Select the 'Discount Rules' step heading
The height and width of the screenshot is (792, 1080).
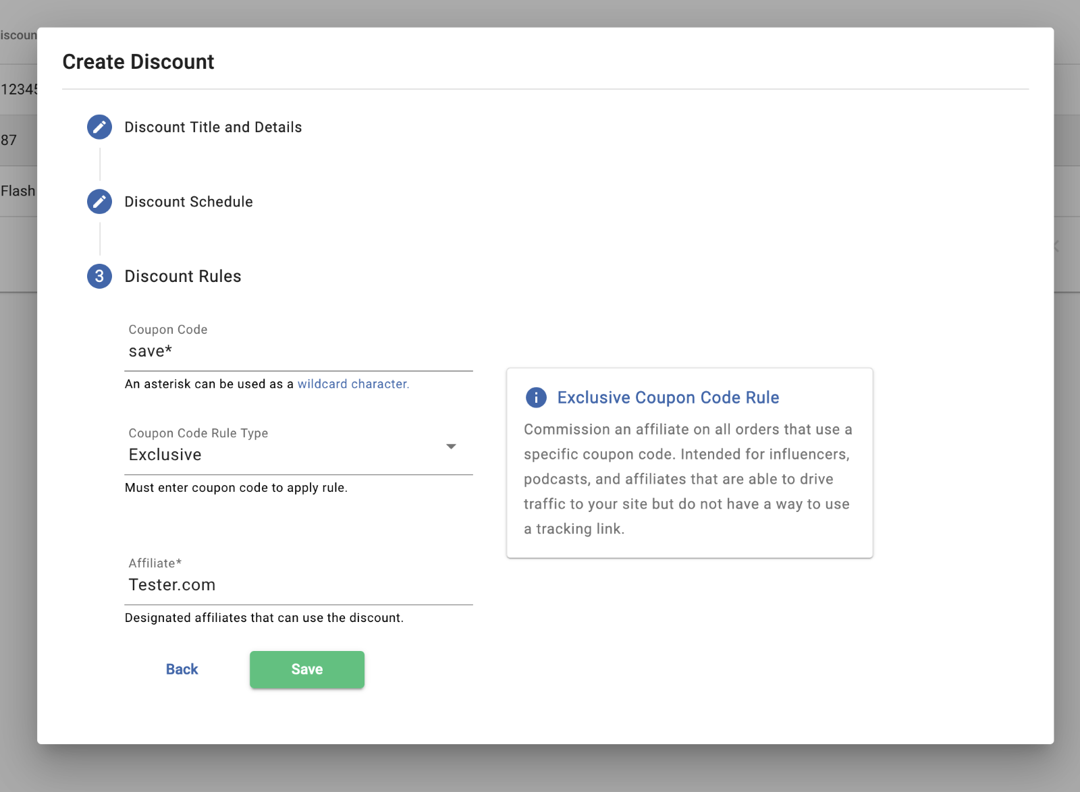(183, 277)
